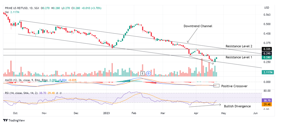281x128 pixels.
Task: Click Apr on the time axis
Action: [x=196, y=113]
